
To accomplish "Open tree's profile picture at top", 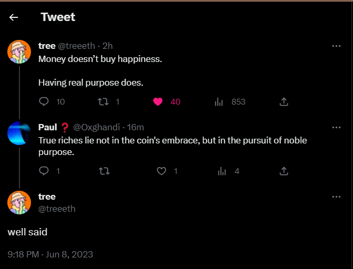I will [x=19, y=52].
